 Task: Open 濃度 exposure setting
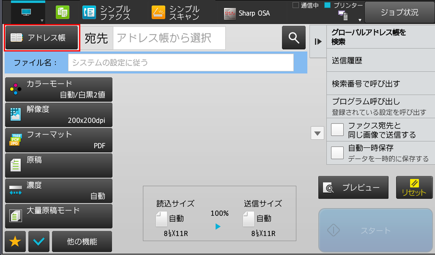(59, 191)
